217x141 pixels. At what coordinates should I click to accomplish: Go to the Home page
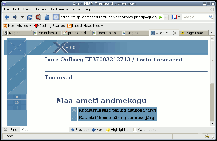tap(47, 17)
